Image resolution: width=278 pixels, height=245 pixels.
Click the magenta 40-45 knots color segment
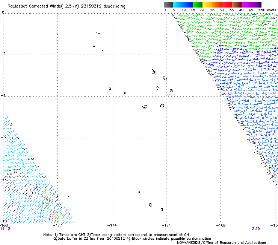pyautogui.click(x=246, y=5)
